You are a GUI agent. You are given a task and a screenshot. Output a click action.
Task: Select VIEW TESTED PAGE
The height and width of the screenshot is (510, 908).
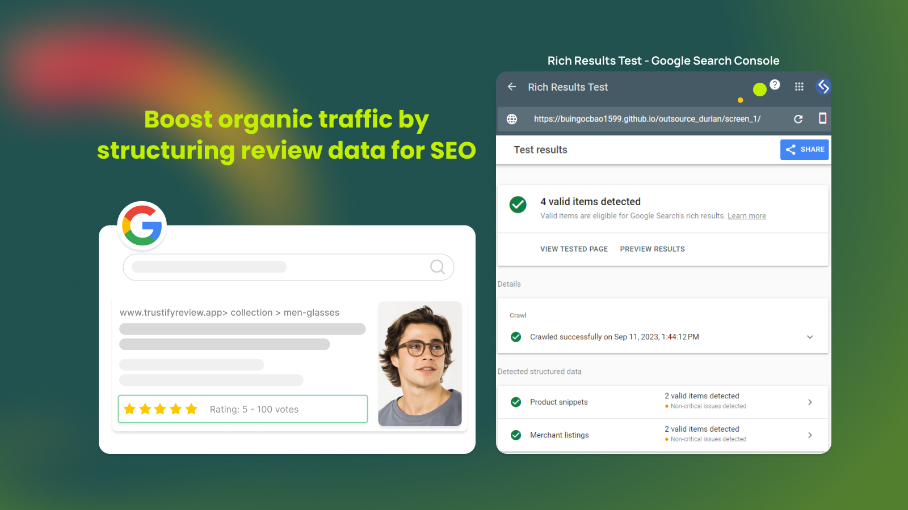(x=574, y=249)
